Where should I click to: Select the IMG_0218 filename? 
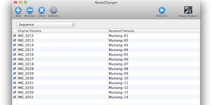tap(26, 64)
